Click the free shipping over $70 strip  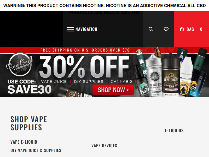point(85,50)
